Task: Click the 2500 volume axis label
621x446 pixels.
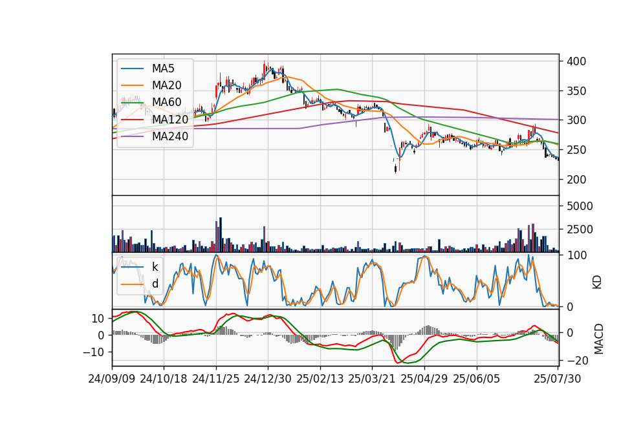Action: [x=580, y=229]
